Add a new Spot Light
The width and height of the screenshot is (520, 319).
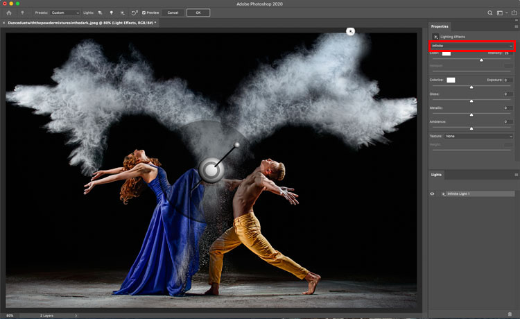pos(100,13)
